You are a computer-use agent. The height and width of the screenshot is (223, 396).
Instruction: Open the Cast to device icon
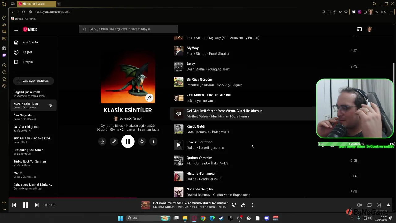tap(359, 29)
